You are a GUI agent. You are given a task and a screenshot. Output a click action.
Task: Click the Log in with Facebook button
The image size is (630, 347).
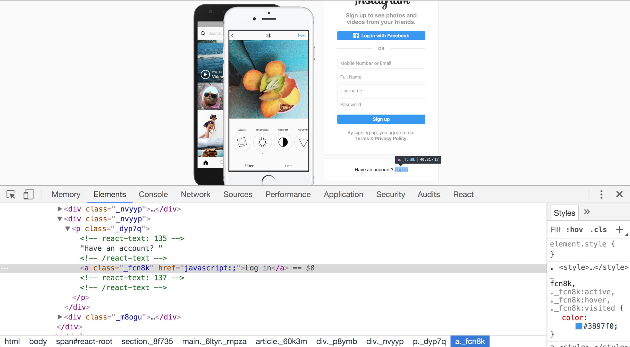click(381, 36)
